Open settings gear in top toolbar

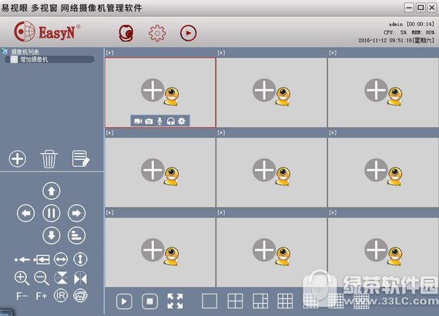(x=157, y=33)
